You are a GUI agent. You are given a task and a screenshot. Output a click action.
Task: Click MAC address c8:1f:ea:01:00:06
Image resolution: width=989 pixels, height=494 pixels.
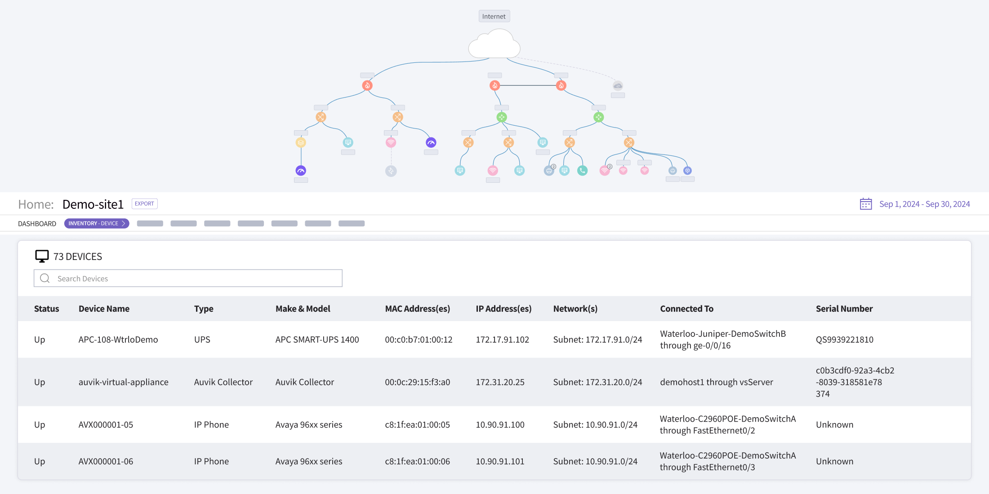(x=417, y=462)
